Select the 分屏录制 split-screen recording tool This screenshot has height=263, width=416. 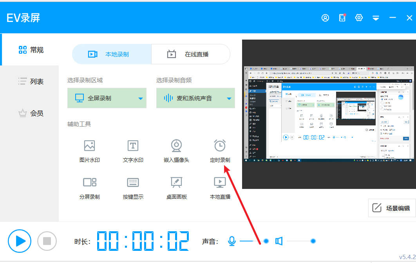click(89, 187)
